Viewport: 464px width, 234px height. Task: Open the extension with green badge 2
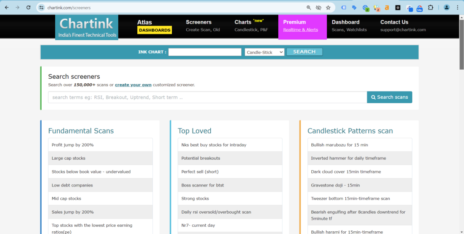(366, 8)
